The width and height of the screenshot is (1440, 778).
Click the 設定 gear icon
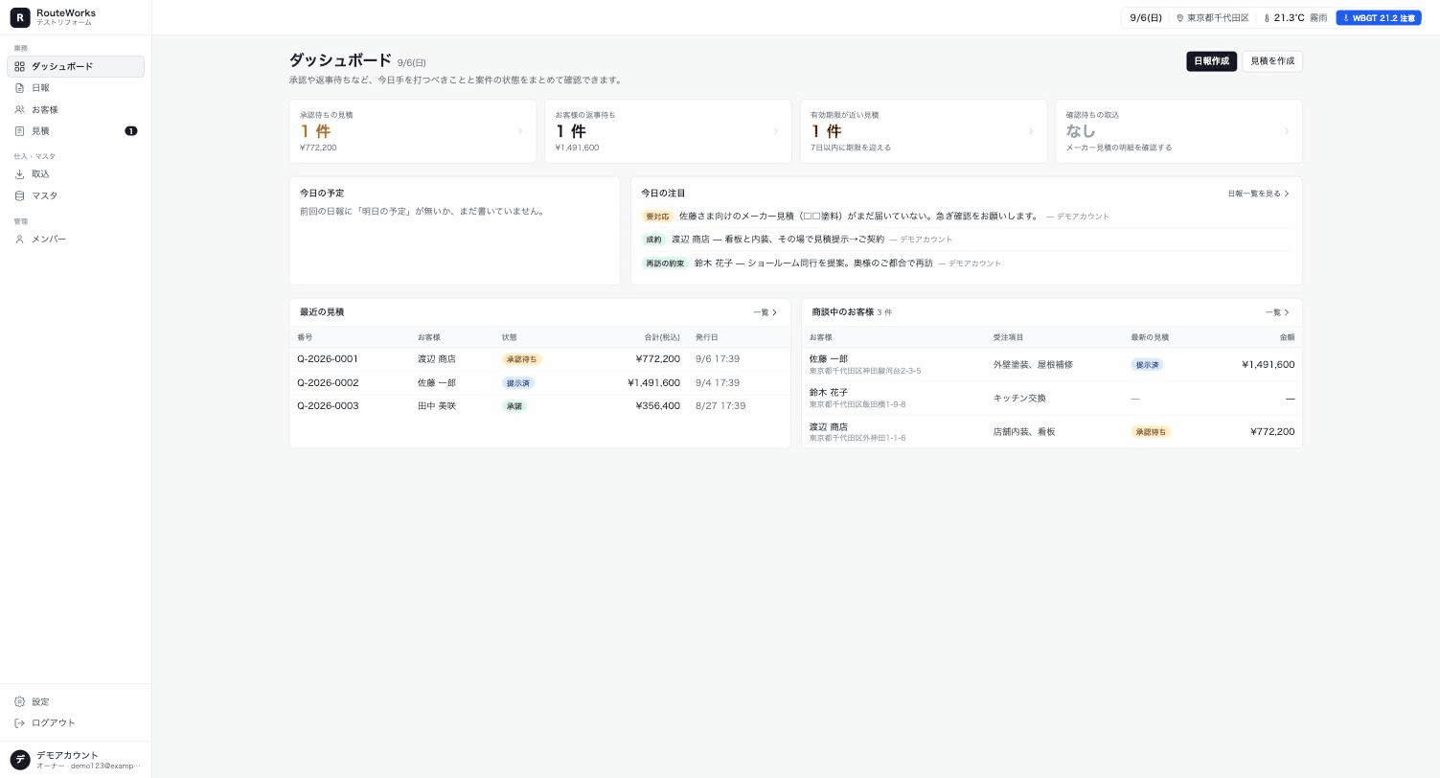coord(19,701)
